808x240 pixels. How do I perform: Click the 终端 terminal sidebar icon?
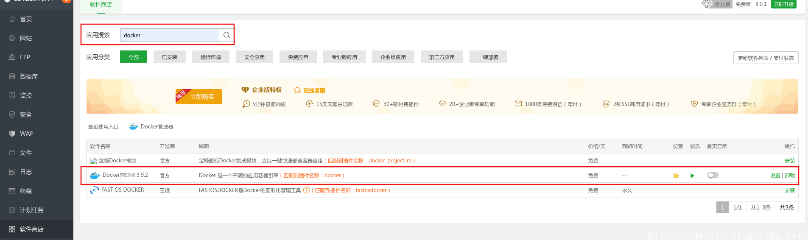12,191
